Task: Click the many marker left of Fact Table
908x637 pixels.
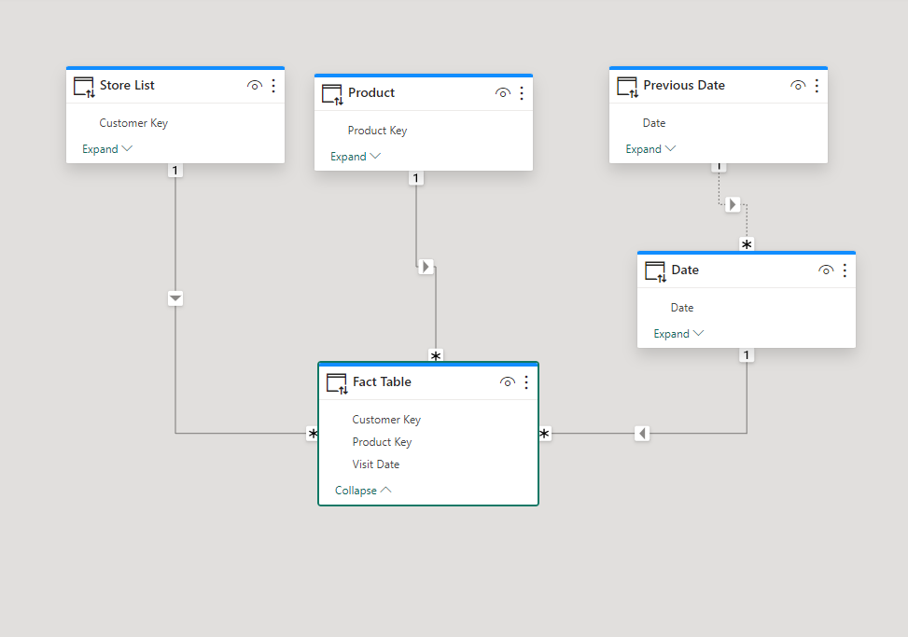Action: 313,434
